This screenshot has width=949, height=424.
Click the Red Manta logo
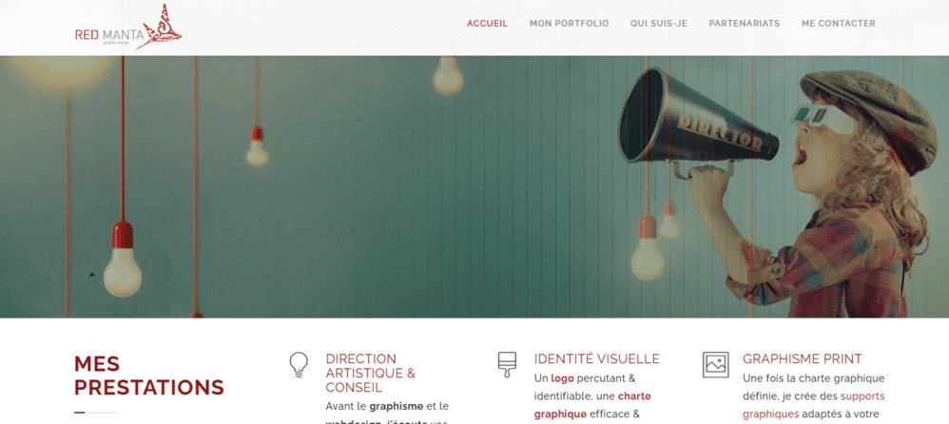pyautogui.click(x=128, y=28)
